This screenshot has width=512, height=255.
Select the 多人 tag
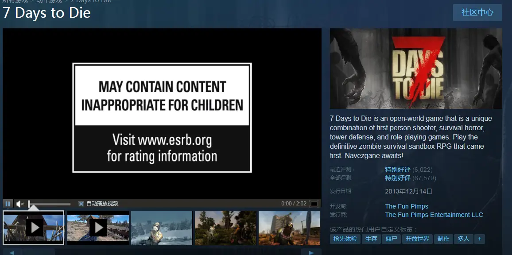click(x=463, y=239)
